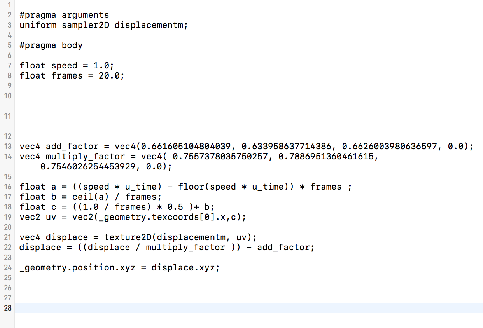Screen dimensions: 483x328
Task: Click line number 28 in the gutter
Action: 8,308
